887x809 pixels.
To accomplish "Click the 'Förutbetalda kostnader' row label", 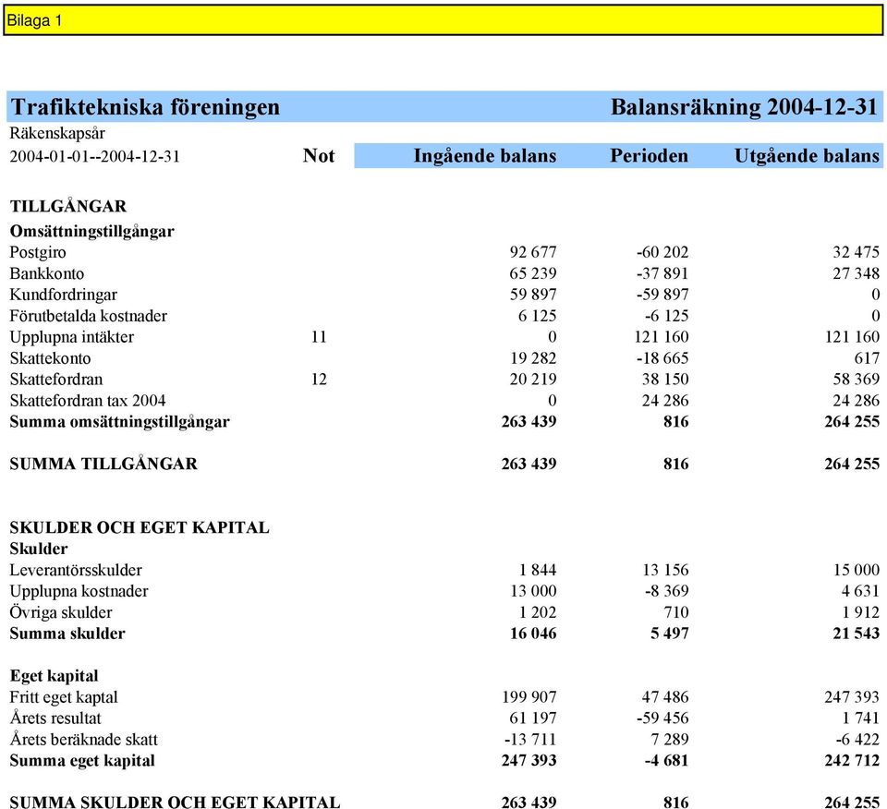I will click(x=89, y=316).
